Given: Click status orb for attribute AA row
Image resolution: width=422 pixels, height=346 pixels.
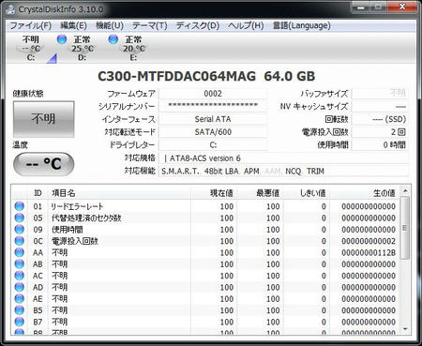Looking at the screenshot, I should (20, 252).
